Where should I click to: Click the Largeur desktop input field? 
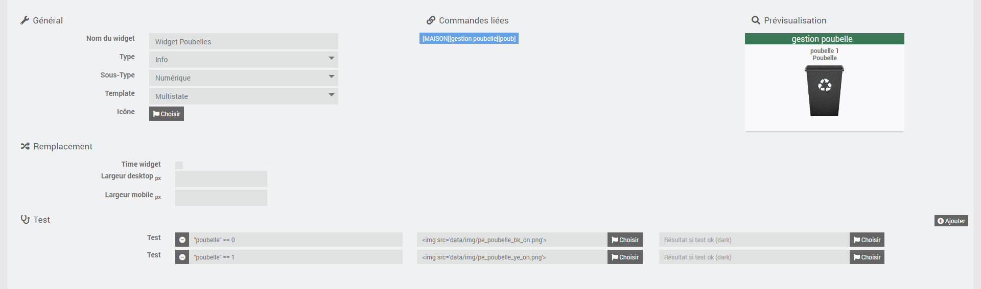(221, 179)
